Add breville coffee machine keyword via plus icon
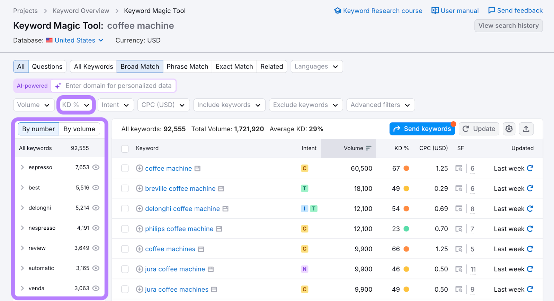The height and width of the screenshot is (301, 554). [x=140, y=188]
